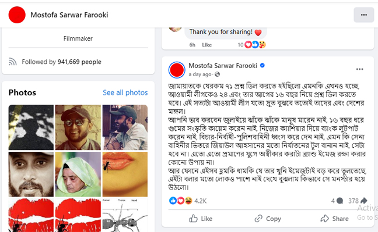378x232 pixels.
Task: Like the 'Thank you for sharing' comment
Action: (206, 45)
